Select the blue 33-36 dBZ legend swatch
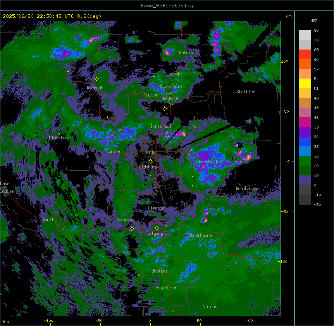This screenshot has height=326, width=334. pyautogui.click(x=305, y=141)
